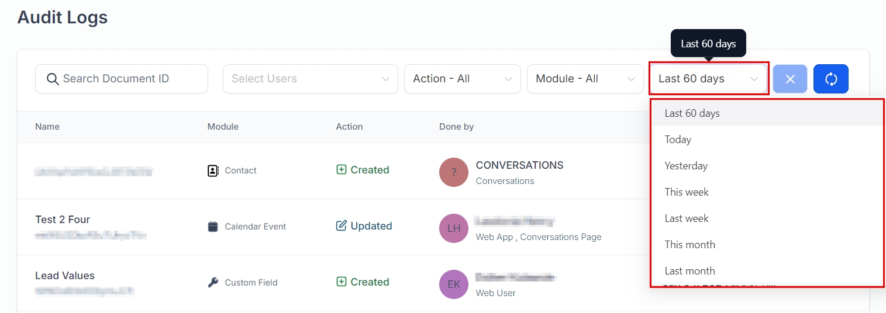Click the Custom Field wrench icon
The width and height of the screenshot is (886, 313).
213,283
